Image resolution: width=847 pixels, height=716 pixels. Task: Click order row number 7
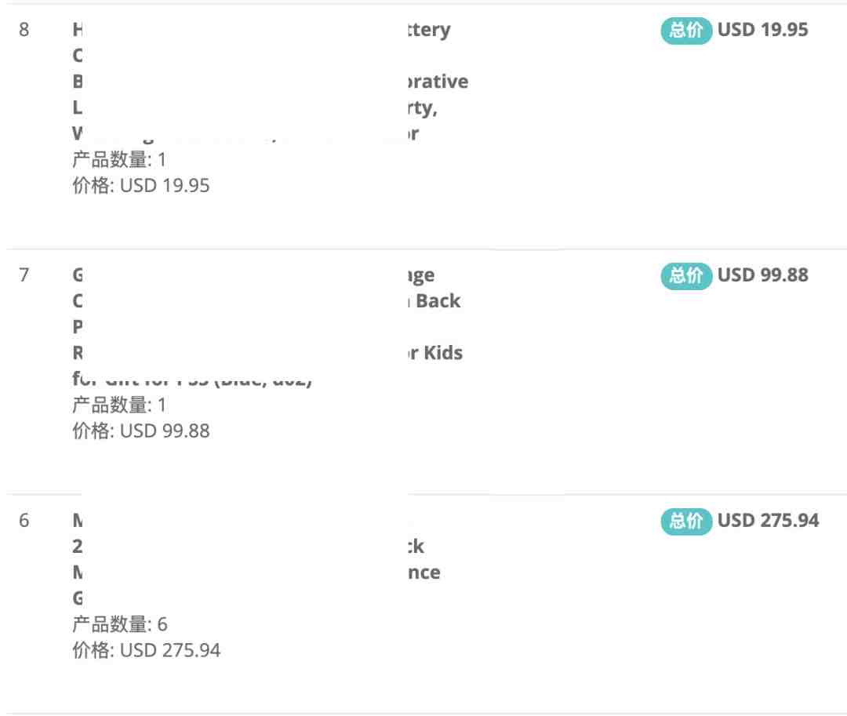click(24, 275)
